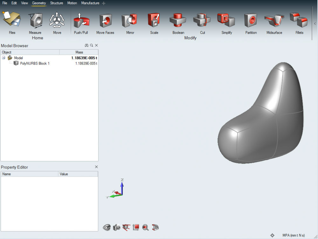This screenshot has height=239, width=318.
Task: Switch to the Motion ribbon tab
Action: click(x=72, y=3)
